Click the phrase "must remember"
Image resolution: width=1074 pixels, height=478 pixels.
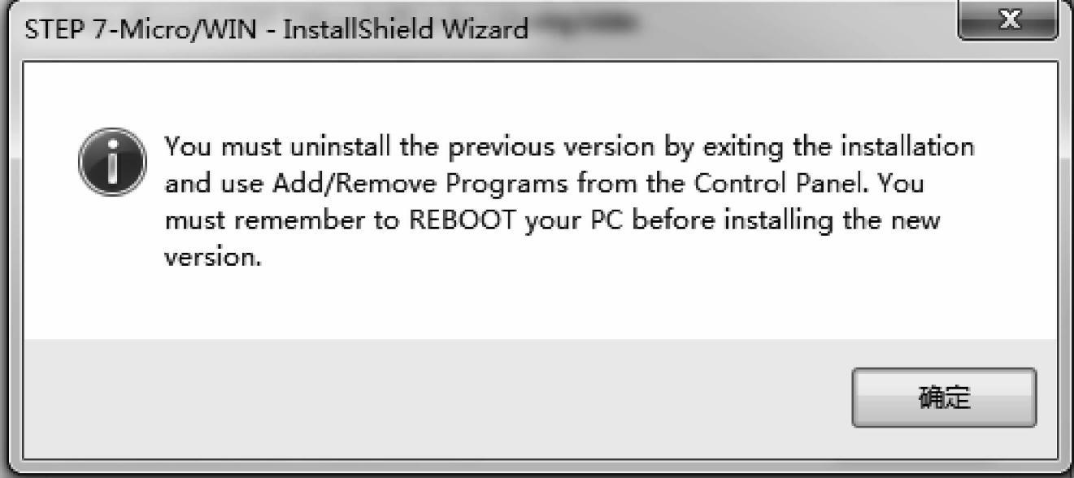[x=252, y=220]
